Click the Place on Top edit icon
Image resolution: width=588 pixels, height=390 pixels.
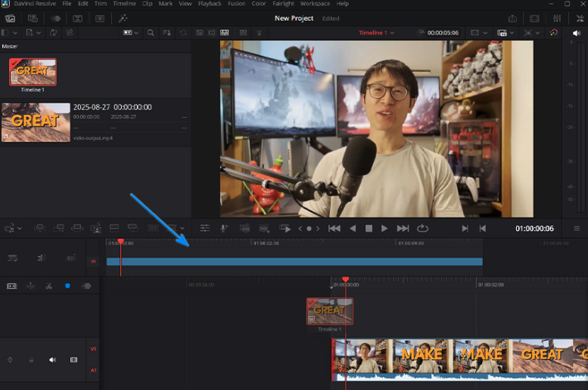coord(114,228)
